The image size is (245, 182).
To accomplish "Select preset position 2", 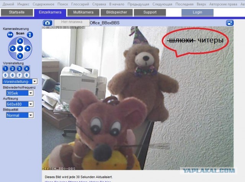I will point(13,68).
